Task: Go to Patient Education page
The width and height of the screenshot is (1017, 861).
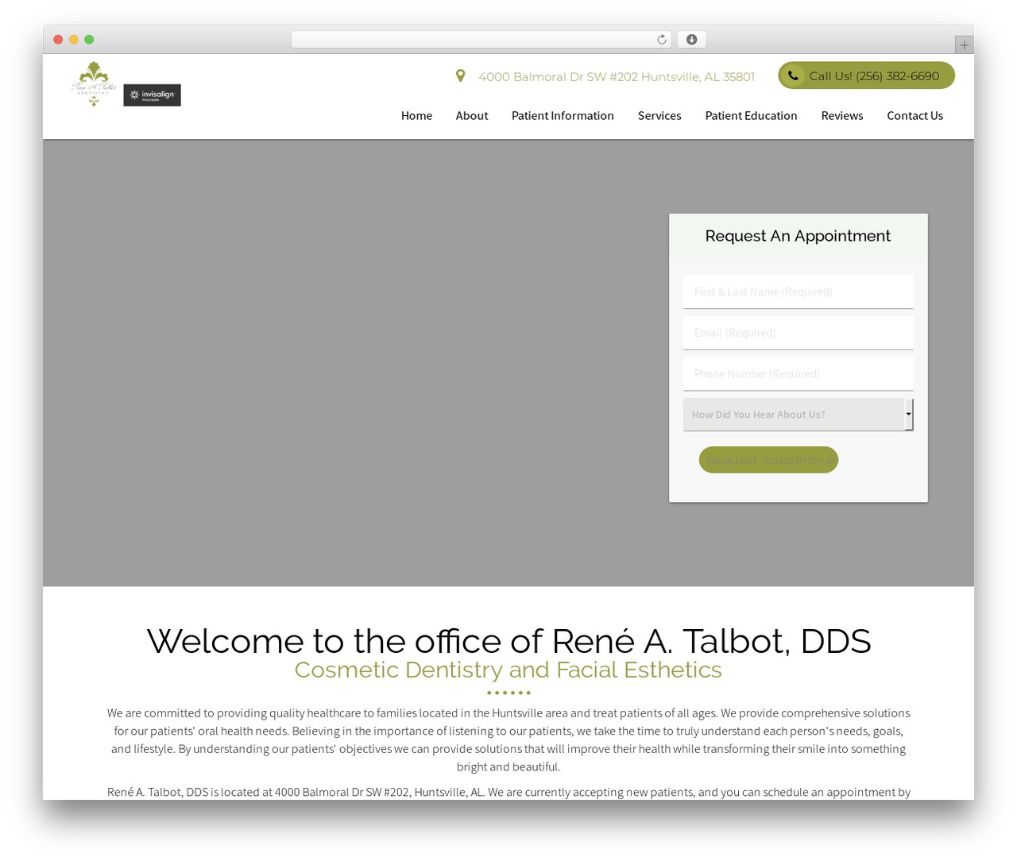Action: [x=751, y=116]
